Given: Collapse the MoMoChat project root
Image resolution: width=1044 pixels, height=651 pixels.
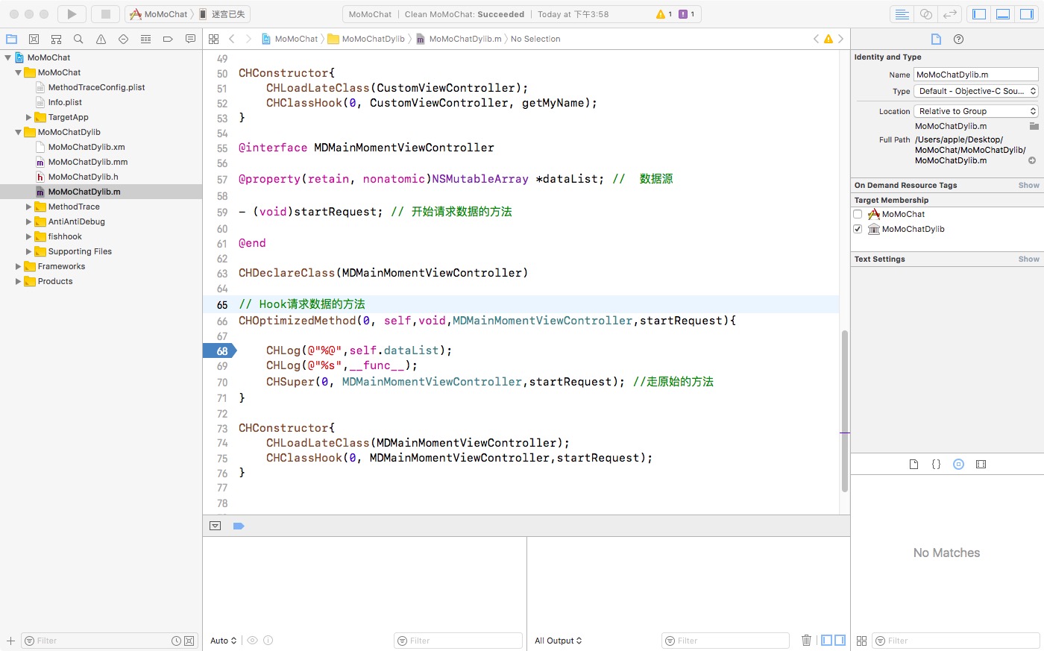Looking at the screenshot, I should pos(8,57).
